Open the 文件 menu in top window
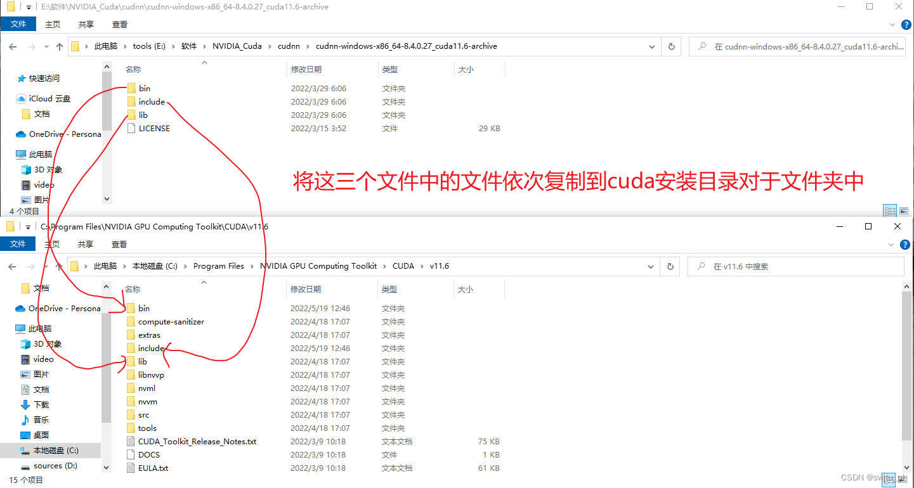This screenshot has width=914, height=488. point(18,23)
